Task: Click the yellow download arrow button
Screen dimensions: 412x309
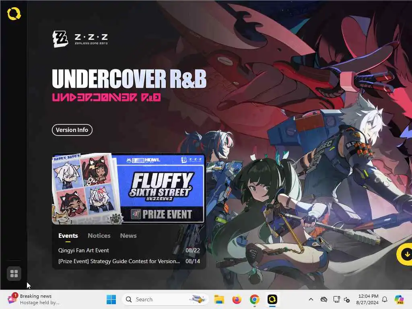Action: pos(406,254)
